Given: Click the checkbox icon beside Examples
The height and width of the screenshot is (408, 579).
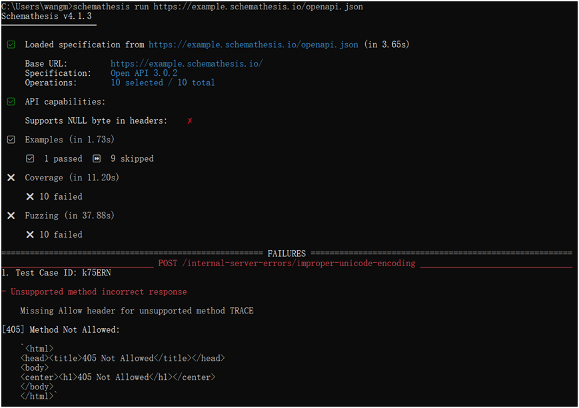Looking at the screenshot, I should pyautogui.click(x=11, y=140).
